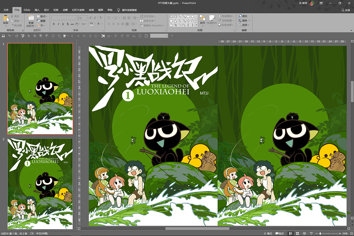
Task: Select the oval shape in the shapes gallery
Action: coord(192,17)
